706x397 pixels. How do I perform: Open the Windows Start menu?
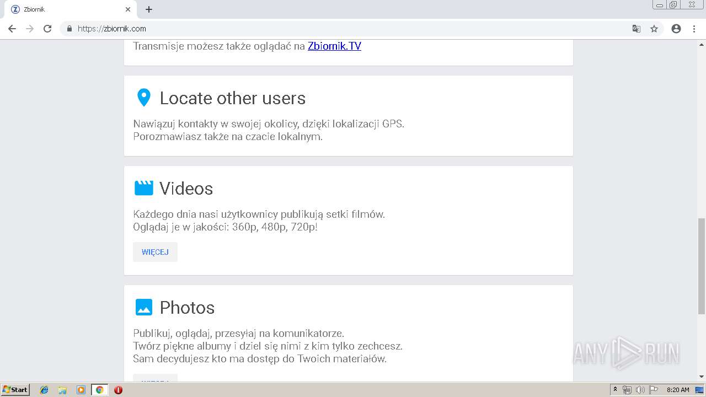(x=15, y=390)
